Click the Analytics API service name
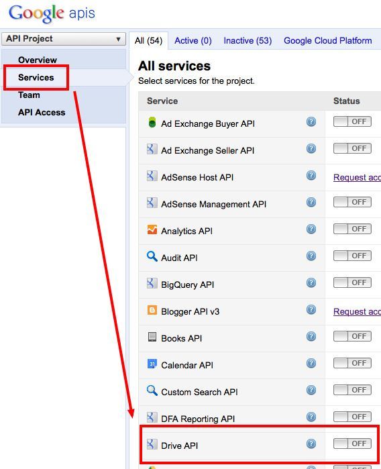The width and height of the screenshot is (381, 469). (186, 231)
